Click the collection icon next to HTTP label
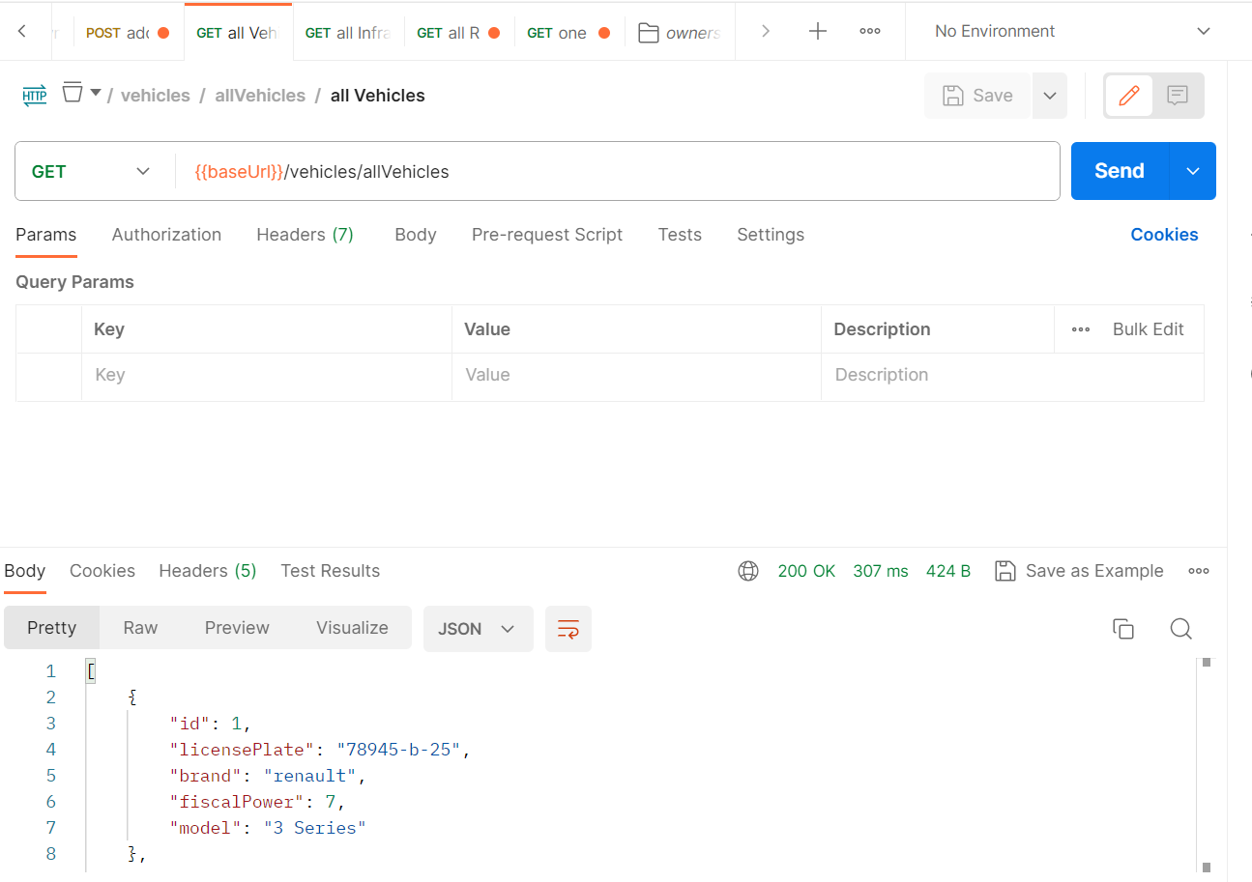Viewport: 1252px width, 882px height. pyautogui.click(x=72, y=92)
